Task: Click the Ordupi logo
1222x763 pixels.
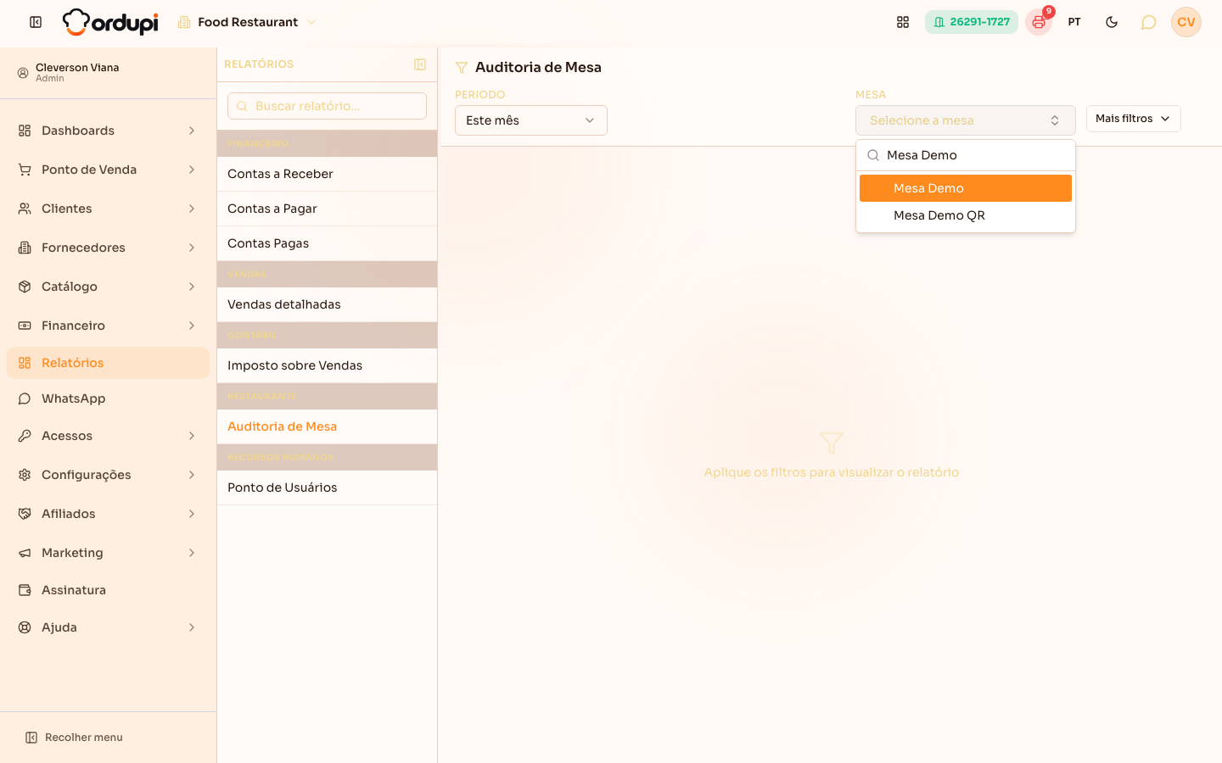Action: (110, 22)
